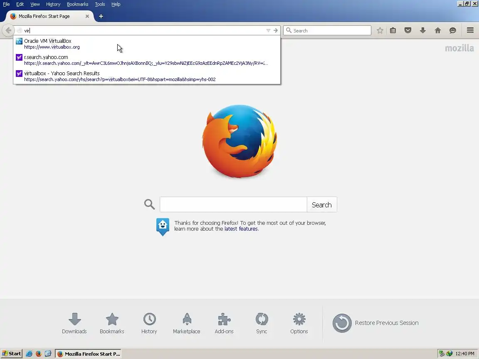This screenshot has height=359, width=479.
Task: Toggle the URL history dropdown arrow
Action: click(268, 30)
